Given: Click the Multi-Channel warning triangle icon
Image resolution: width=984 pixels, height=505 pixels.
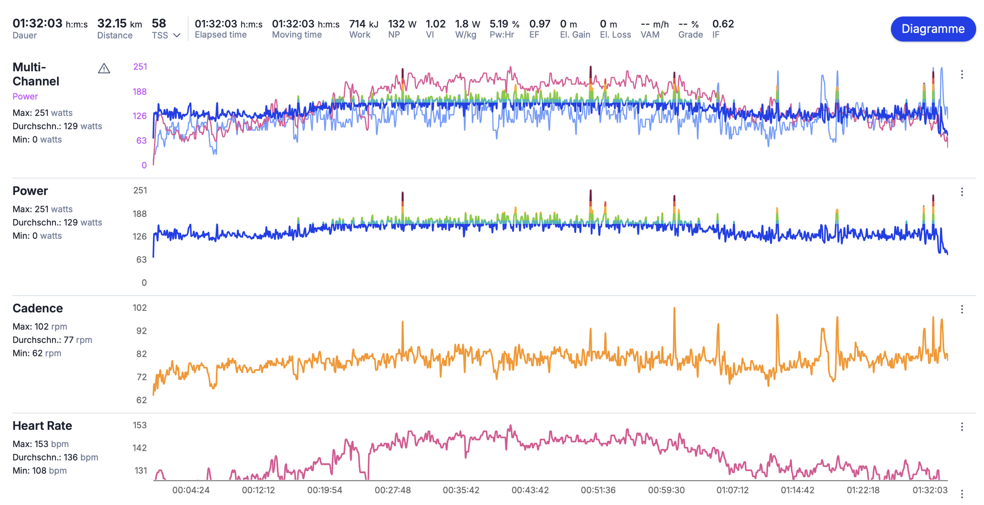Looking at the screenshot, I should coord(104,69).
